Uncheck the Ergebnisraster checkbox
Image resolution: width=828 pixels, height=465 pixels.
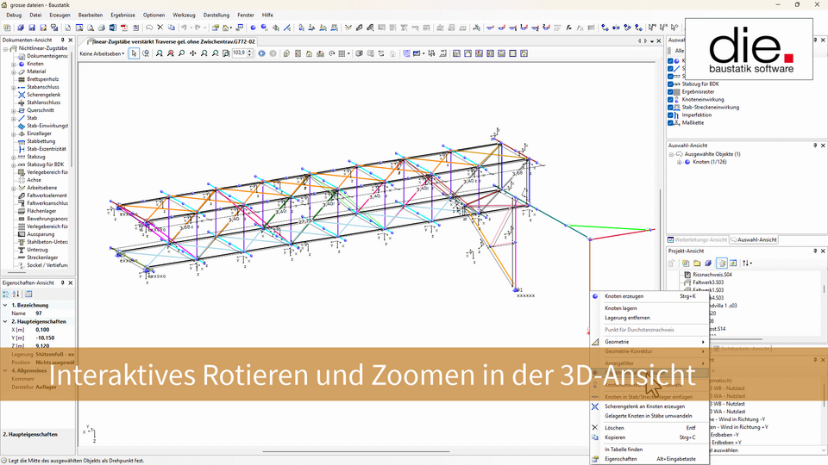(672, 91)
